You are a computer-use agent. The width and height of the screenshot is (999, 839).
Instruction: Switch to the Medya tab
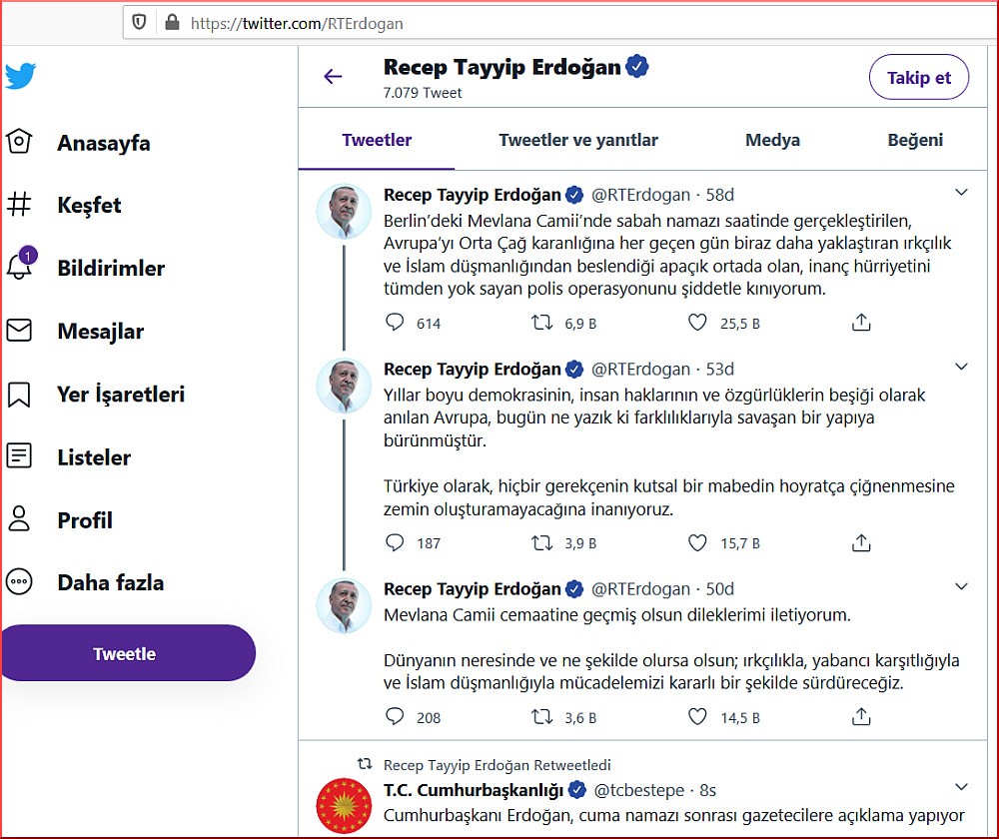point(772,140)
